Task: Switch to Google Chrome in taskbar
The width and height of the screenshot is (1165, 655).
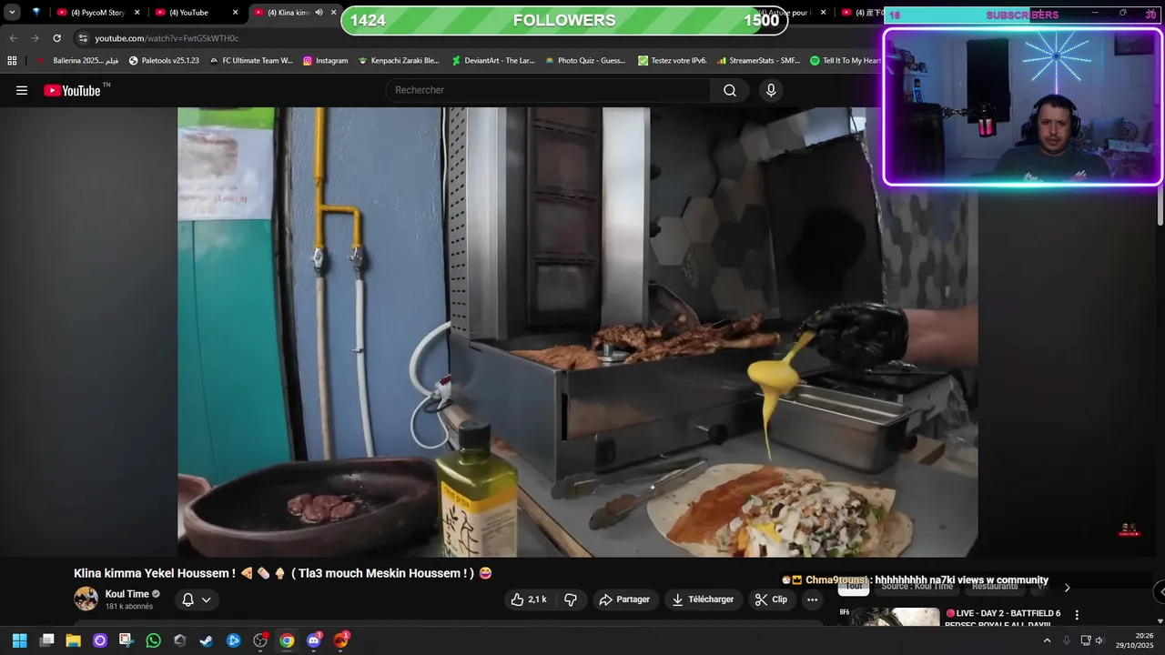Action: pyautogui.click(x=287, y=640)
